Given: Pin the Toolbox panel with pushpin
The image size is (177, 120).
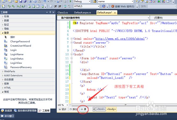Looking at the screenshot, I should 50,12.
